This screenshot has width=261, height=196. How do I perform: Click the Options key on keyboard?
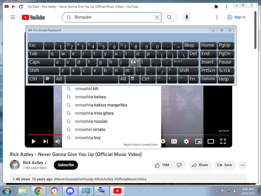tap(208, 79)
